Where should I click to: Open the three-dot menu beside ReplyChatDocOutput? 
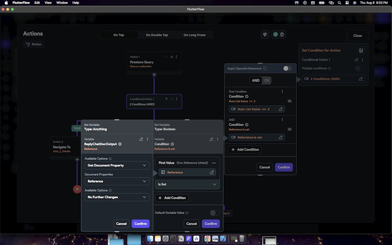coord(147,139)
